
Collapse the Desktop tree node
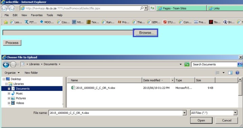[4, 79]
